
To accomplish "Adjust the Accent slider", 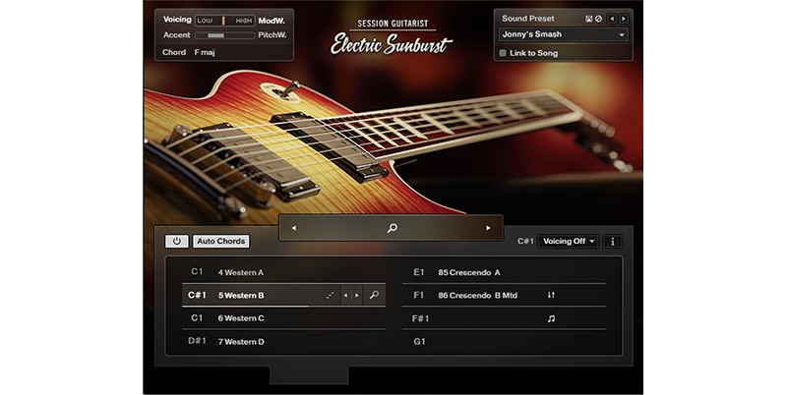I will 225,35.
